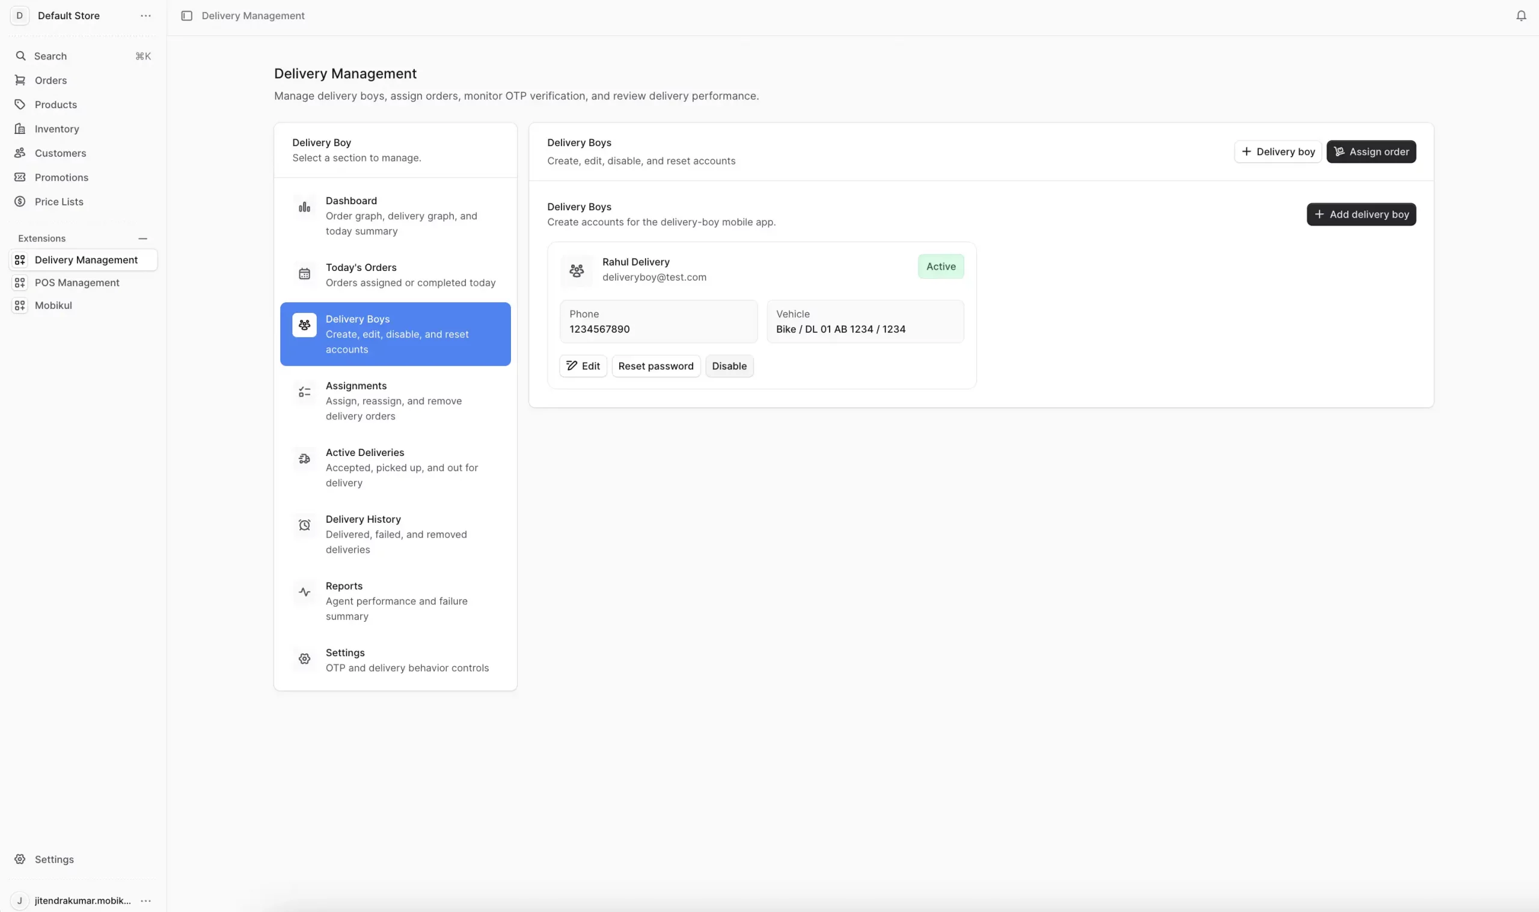Click the POS Management grid icon
The image size is (1539, 912).
(x=20, y=283)
